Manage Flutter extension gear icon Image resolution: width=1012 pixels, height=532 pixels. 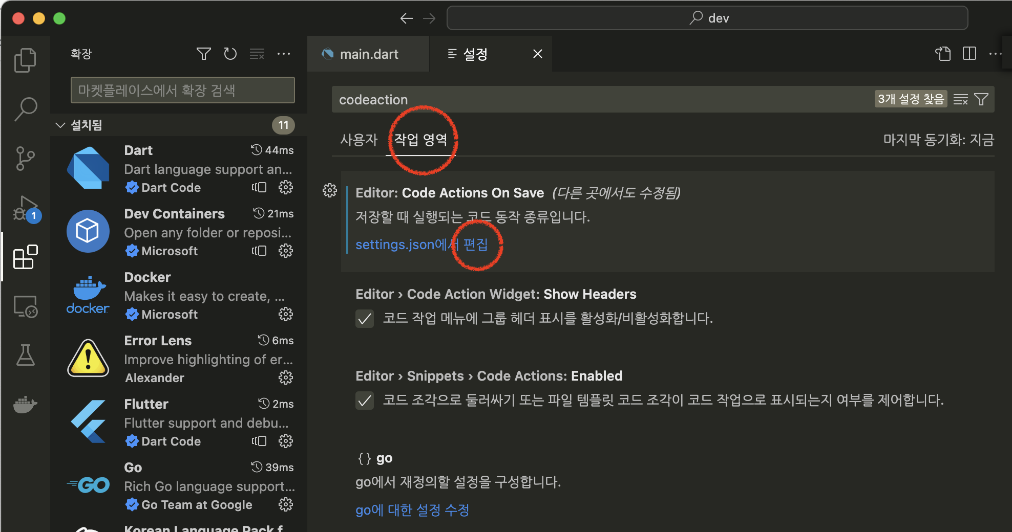[286, 441]
